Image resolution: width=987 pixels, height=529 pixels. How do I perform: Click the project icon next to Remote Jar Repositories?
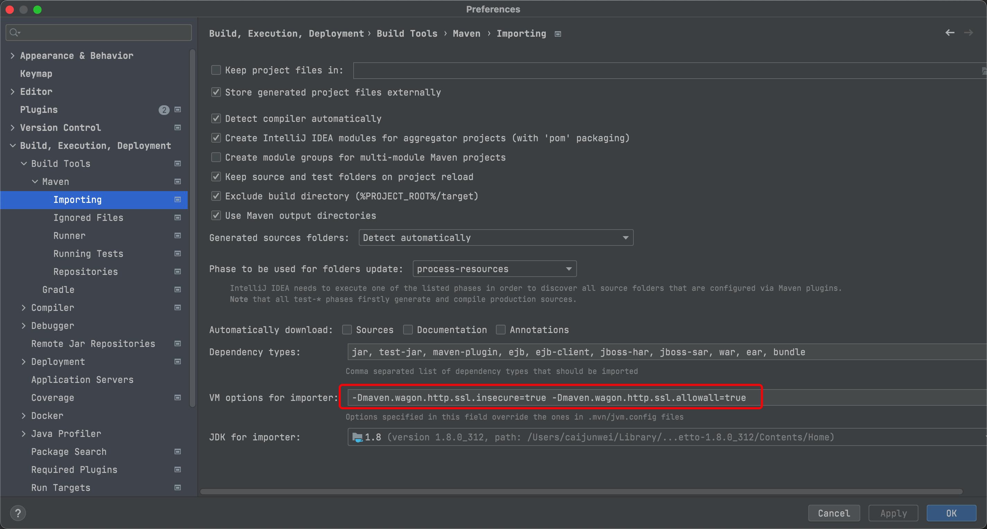point(177,343)
